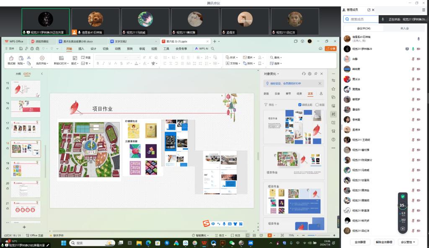Click the help question mark sidebar icon
This screenshot has width=429, height=248.
pos(333,139)
